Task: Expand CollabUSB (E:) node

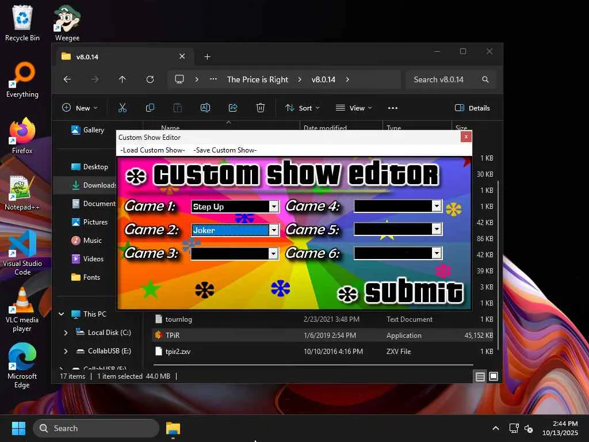Action: click(x=66, y=350)
